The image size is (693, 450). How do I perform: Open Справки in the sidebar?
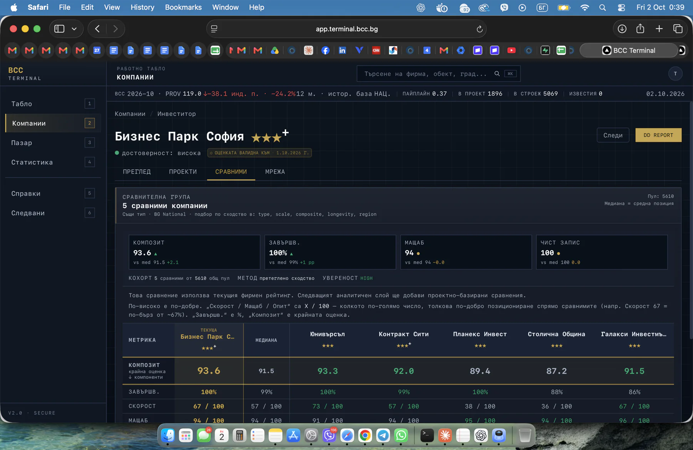click(x=53, y=193)
